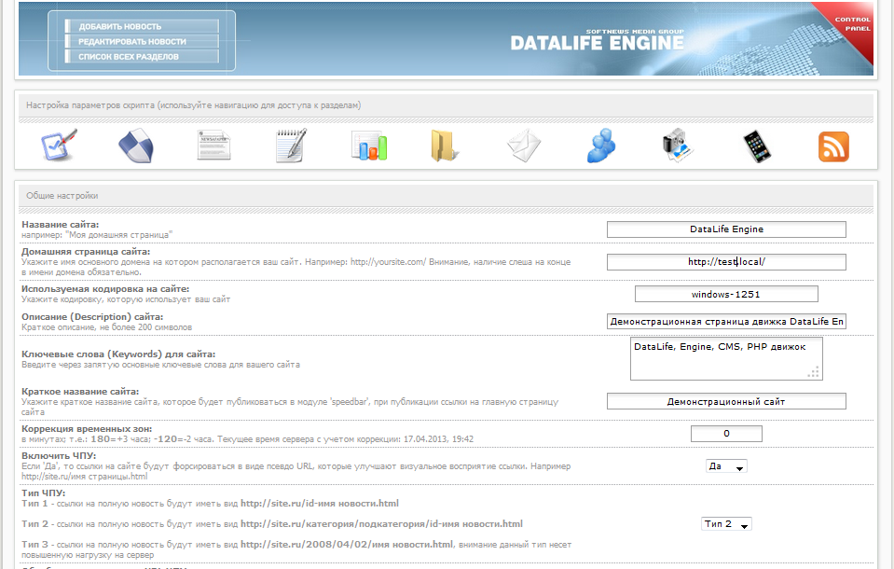Image resolution: width=894 pixels, height=569 pixels.
Task: Open the security settings shield icon
Action: [x=136, y=146]
